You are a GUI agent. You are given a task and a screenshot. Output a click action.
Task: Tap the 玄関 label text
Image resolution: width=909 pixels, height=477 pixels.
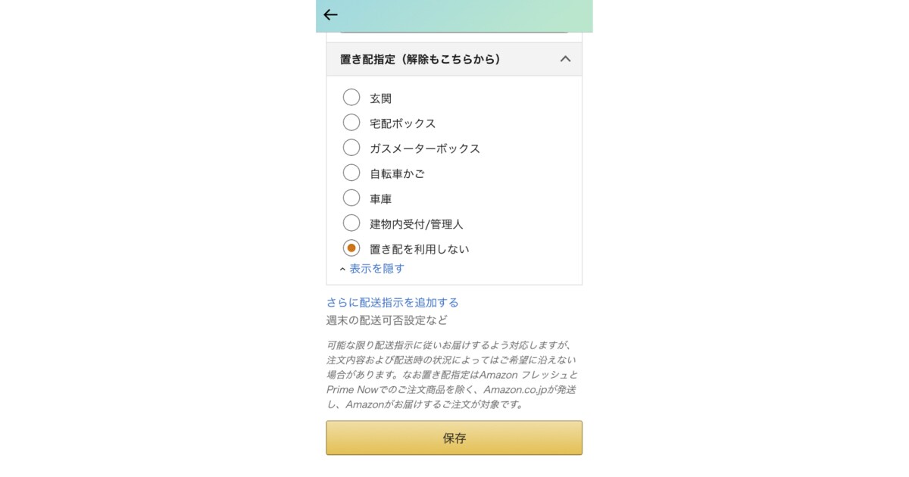(380, 97)
